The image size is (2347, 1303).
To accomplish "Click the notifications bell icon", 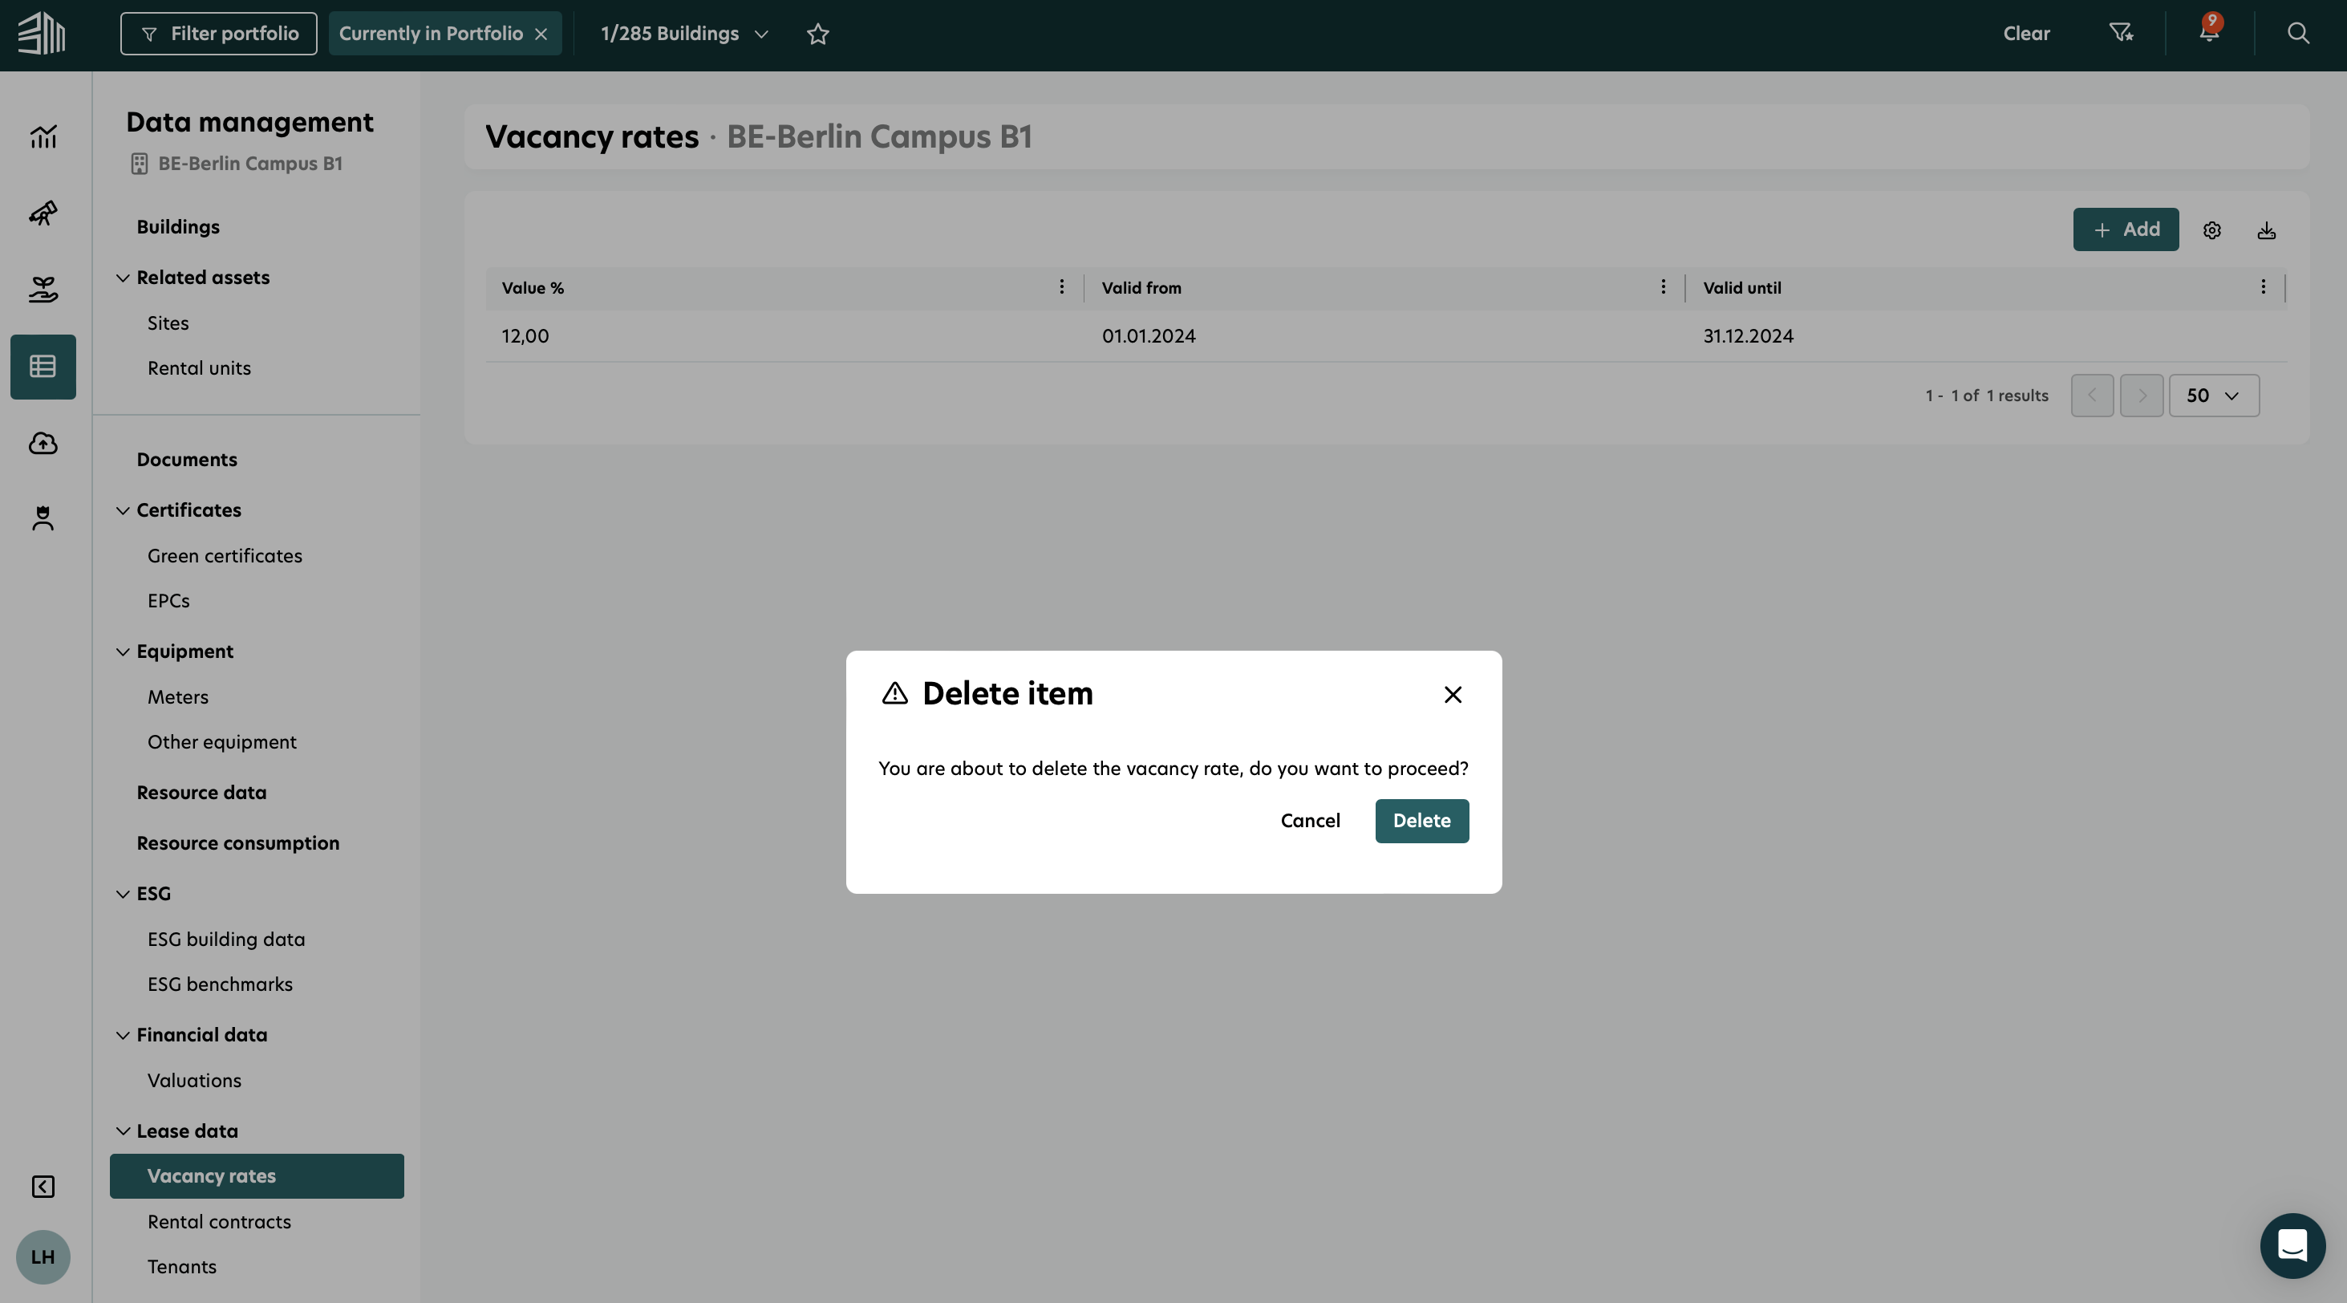I will tap(2207, 34).
